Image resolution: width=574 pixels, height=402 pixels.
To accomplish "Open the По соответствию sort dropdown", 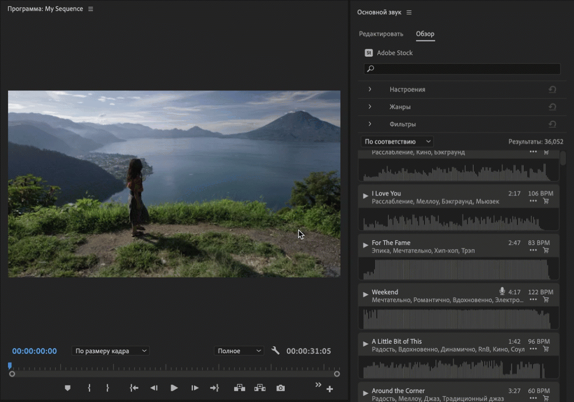I will click(x=397, y=141).
